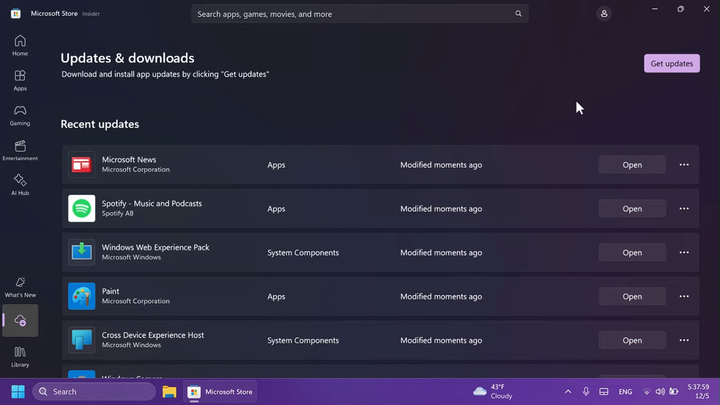Open Microsoft News app
This screenshot has width=720, height=405.
pyautogui.click(x=632, y=165)
